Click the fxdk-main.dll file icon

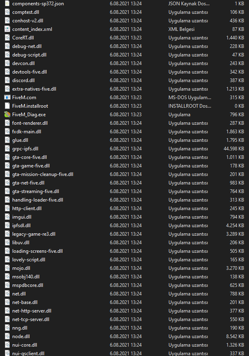click(x=7, y=132)
